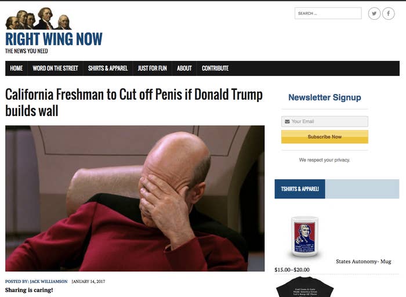
Task: Open the Facebook social icon
Action: pos(388,13)
